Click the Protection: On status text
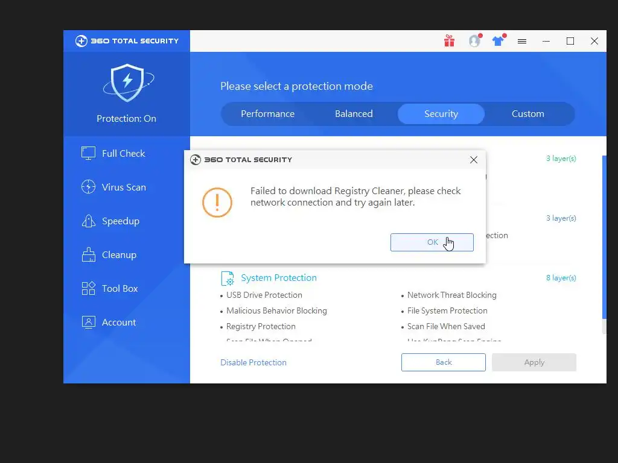Image resolution: width=618 pixels, height=463 pixels. 127,119
